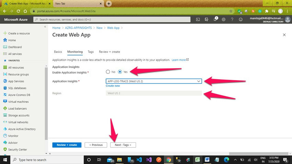Open Monitor in the sidebar

(x=13, y=136)
